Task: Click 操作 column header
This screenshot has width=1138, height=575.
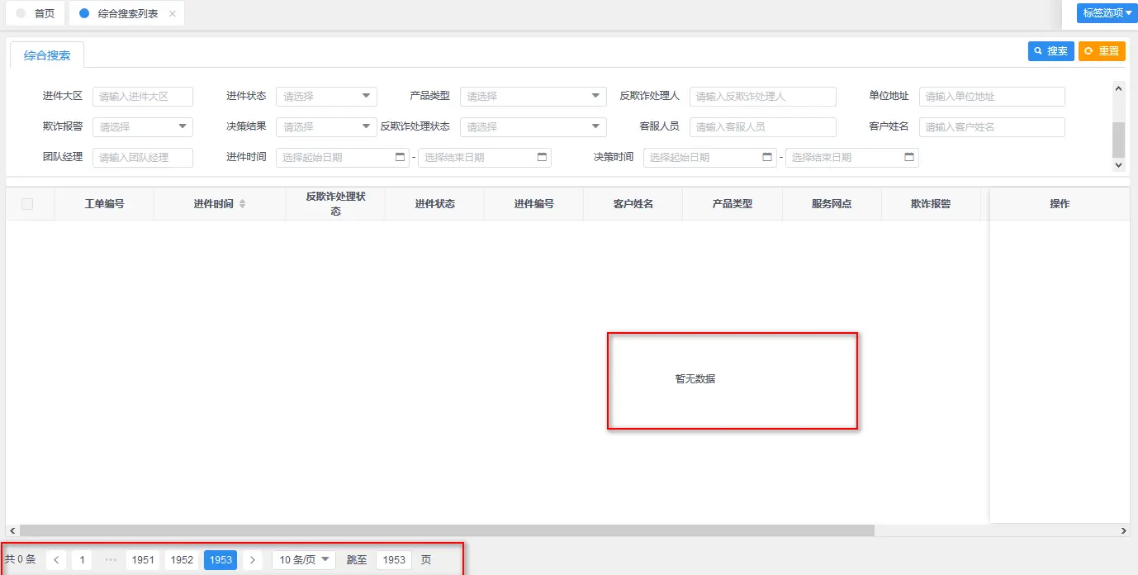Action: click(1060, 204)
